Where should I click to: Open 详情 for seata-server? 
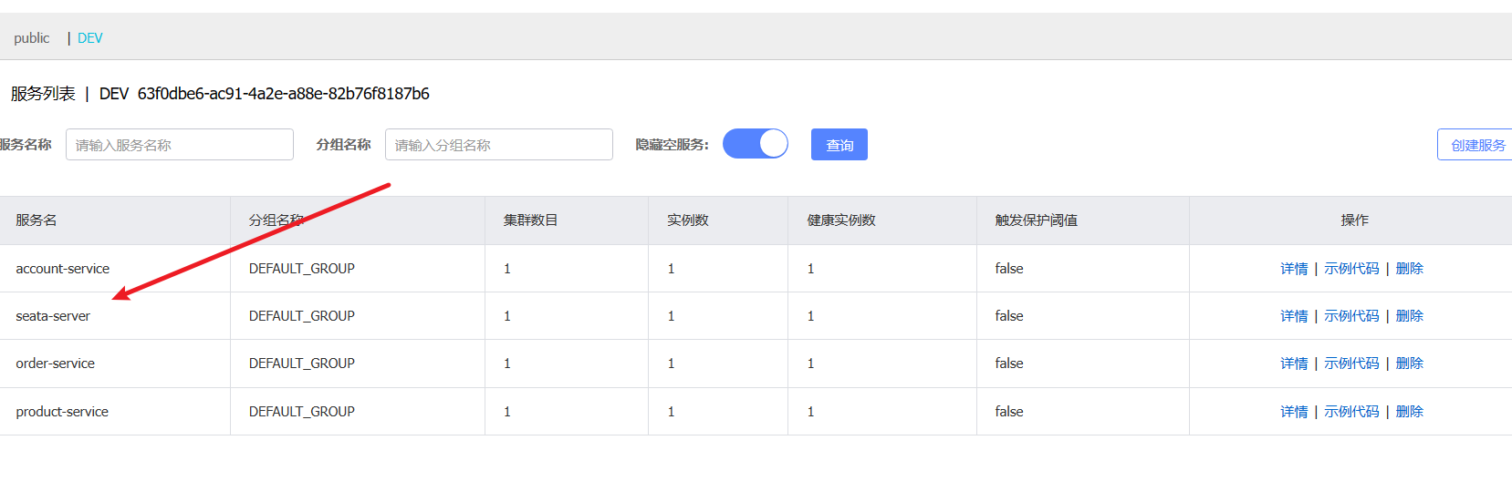[x=1293, y=316]
